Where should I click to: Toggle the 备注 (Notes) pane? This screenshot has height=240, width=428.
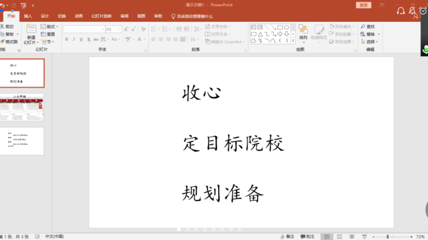pyautogui.click(x=287, y=237)
